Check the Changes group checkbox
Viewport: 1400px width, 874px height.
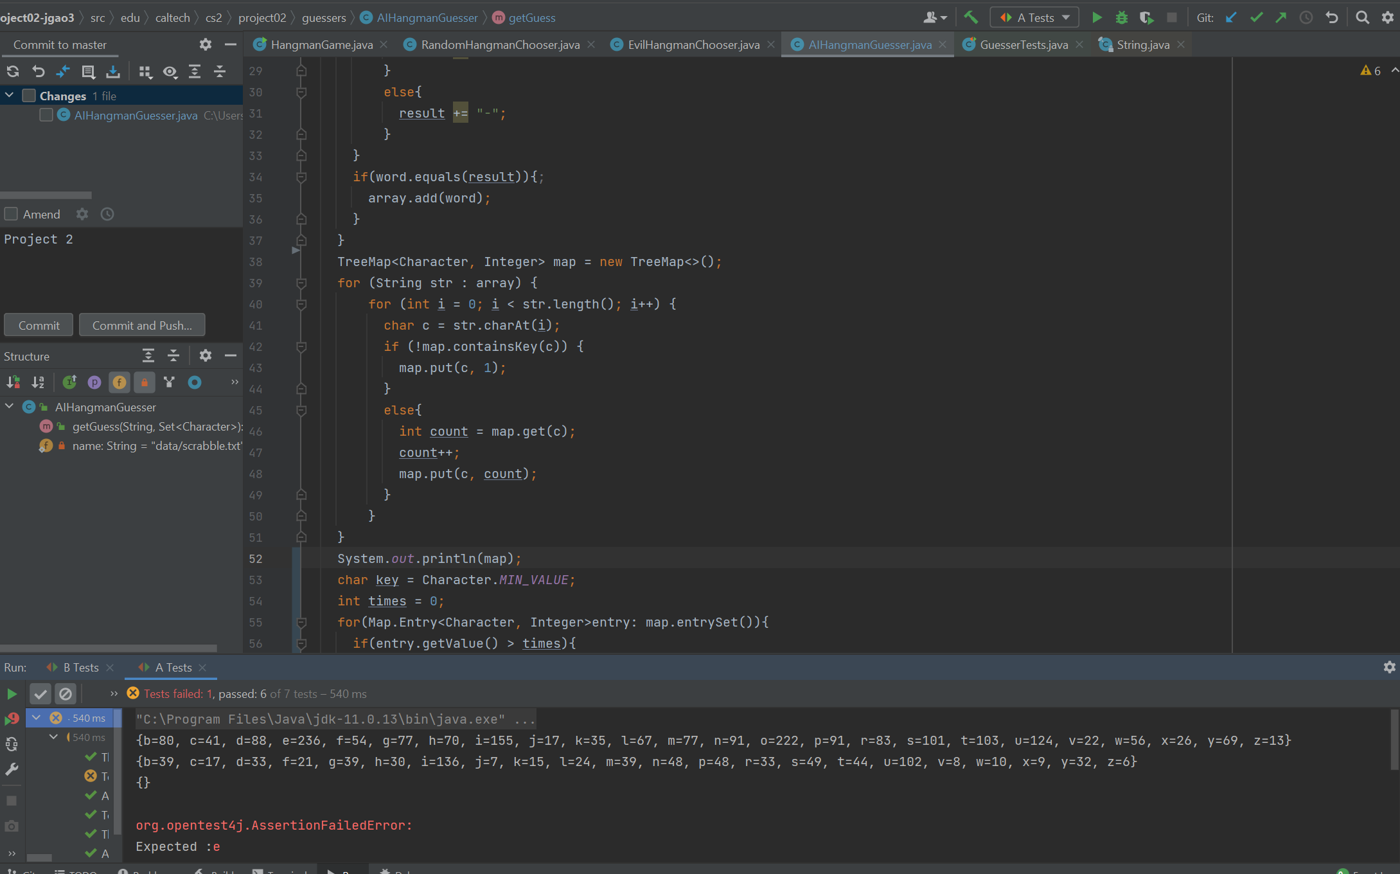click(x=29, y=96)
